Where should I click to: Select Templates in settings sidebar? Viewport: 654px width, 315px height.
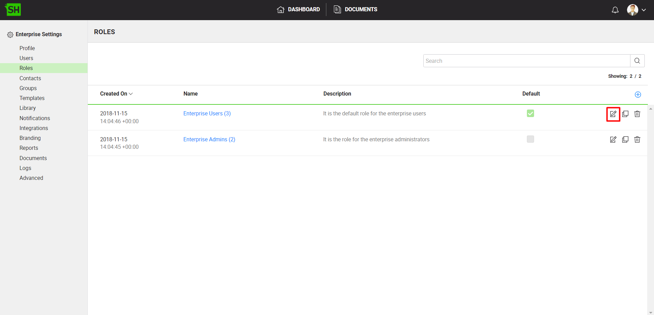pos(32,98)
